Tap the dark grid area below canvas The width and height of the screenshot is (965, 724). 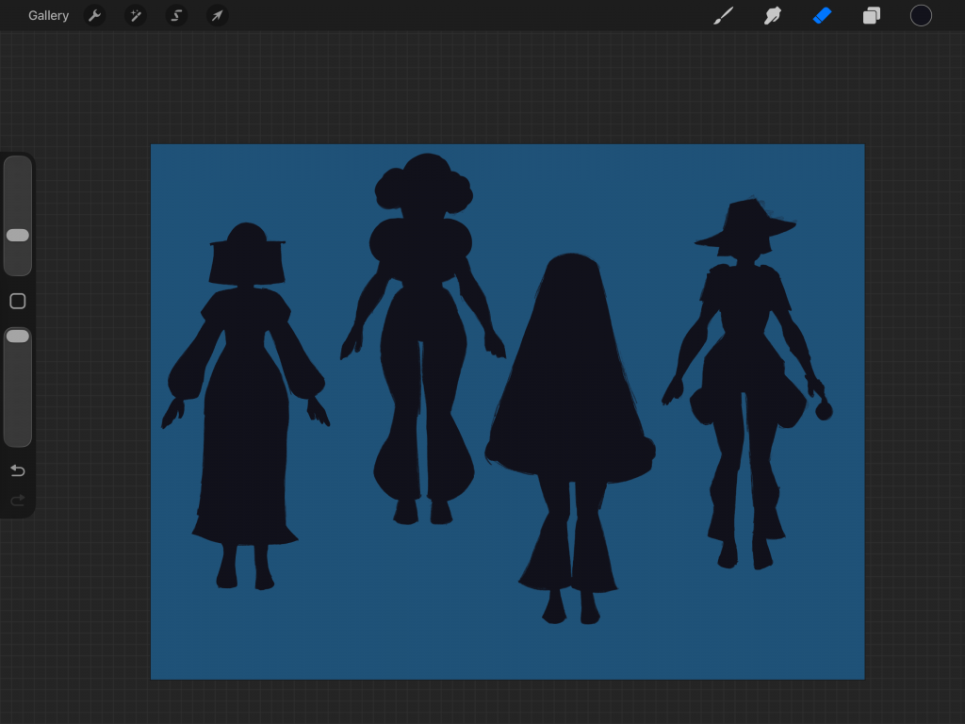pos(509,702)
